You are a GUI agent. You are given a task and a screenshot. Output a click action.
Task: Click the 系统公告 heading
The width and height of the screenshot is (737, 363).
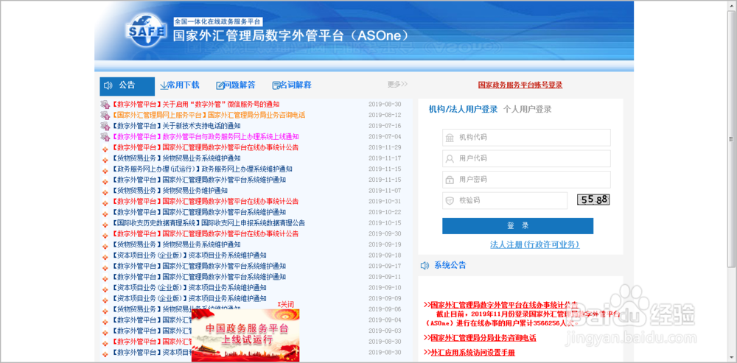click(450, 265)
